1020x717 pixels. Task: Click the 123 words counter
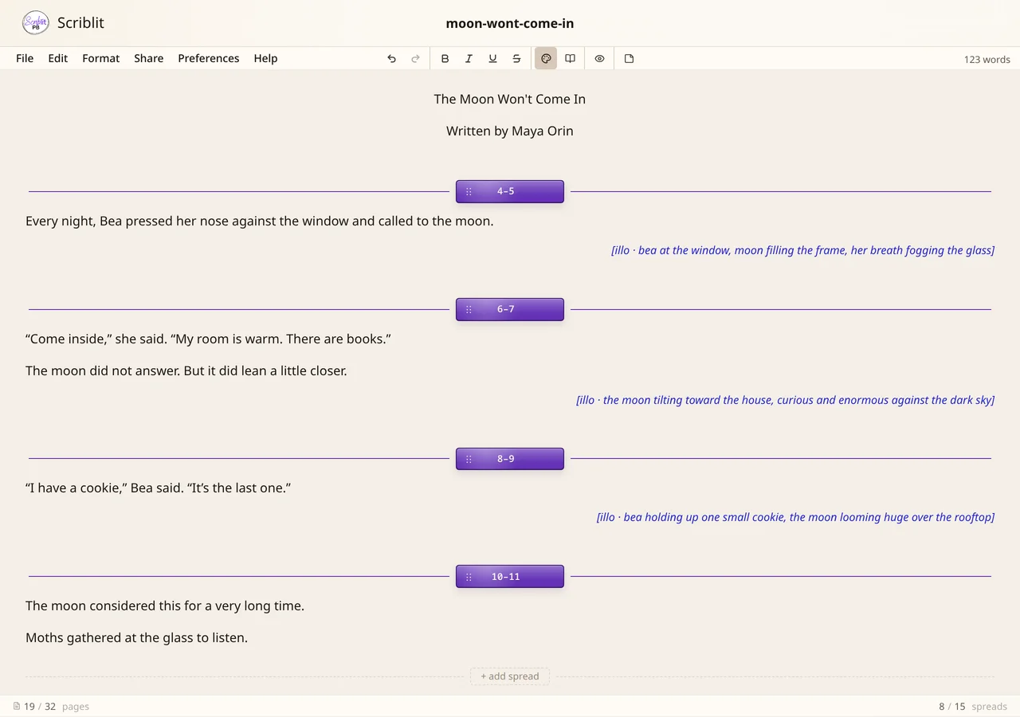pyautogui.click(x=987, y=59)
